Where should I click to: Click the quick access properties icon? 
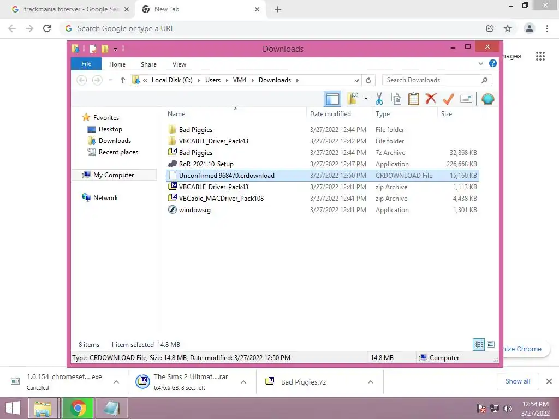(x=93, y=49)
